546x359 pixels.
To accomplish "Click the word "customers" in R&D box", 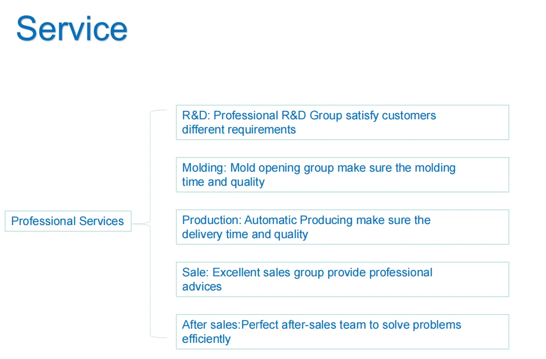I will pos(408,115).
